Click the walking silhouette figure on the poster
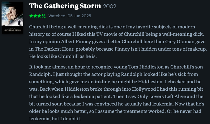Viewport: 210px width, 124px height. pyautogui.click(x=20, y=23)
